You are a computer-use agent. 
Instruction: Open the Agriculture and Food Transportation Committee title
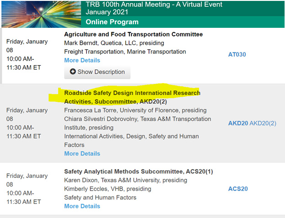pyautogui.click(x=133, y=34)
